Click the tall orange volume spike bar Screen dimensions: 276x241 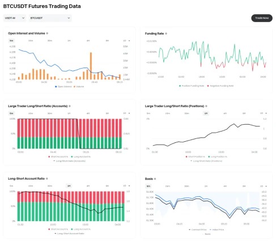coord(91,66)
